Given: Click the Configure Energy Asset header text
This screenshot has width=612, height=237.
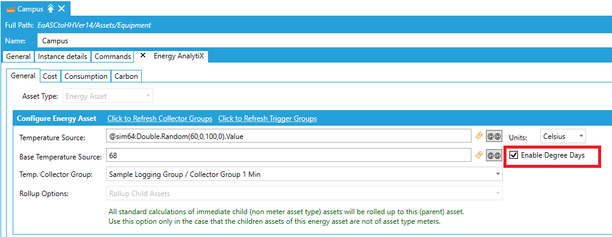Looking at the screenshot, I should (57, 118).
